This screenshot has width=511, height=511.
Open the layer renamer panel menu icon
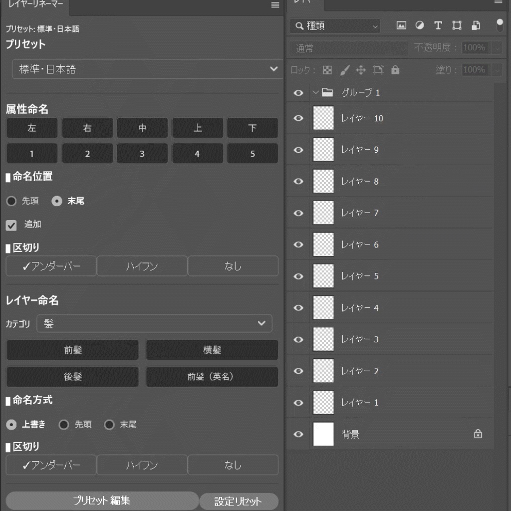pyautogui.click(x=275, y=4)
